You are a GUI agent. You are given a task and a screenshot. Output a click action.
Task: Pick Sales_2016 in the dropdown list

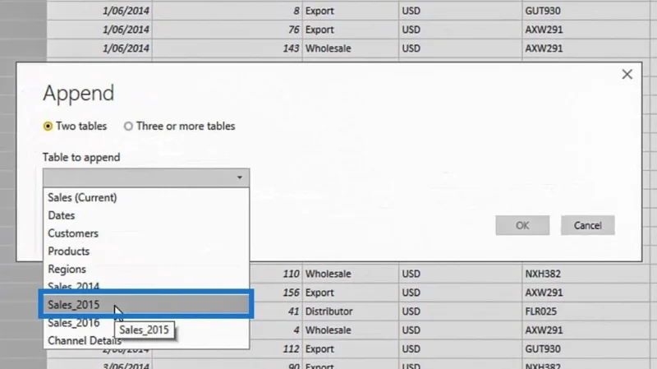tap(146, 323)
